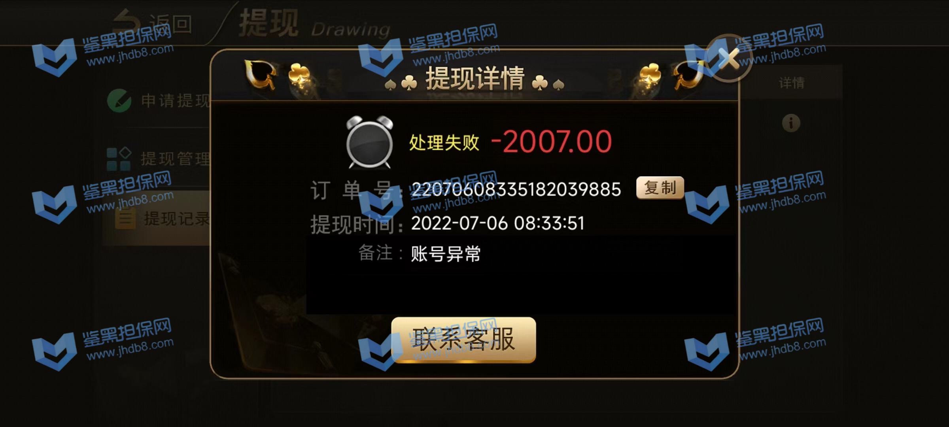This screenshot has height=427, width=949.
Task: Click the golden club ornament right of title
Action: (650, 75)
